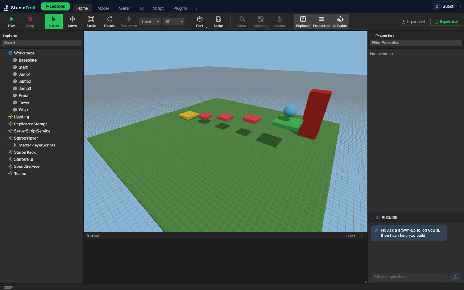This screenshot has width=464, height=290.
Task: Open the Script tab
Action: click(x=158, y=8)
